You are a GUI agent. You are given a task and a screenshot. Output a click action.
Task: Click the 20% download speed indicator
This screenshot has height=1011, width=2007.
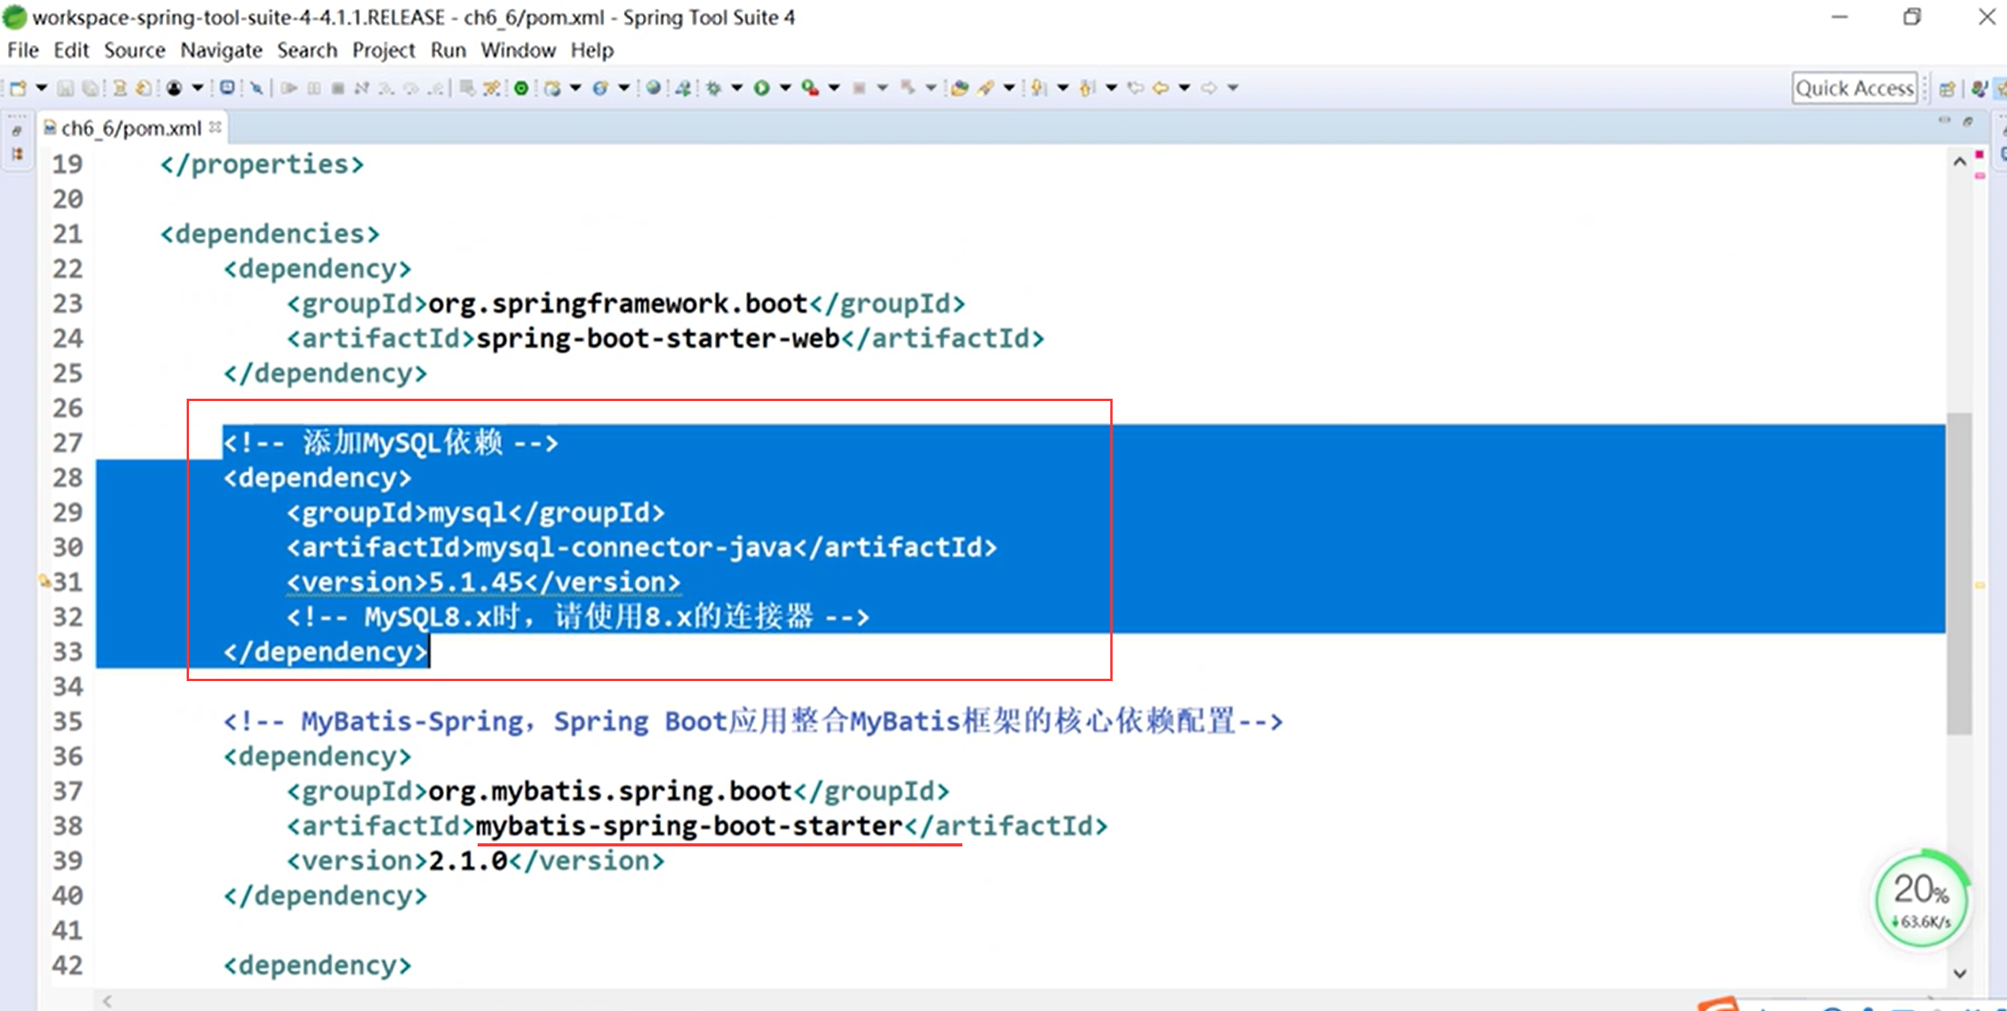click(x=1920, y=900)
